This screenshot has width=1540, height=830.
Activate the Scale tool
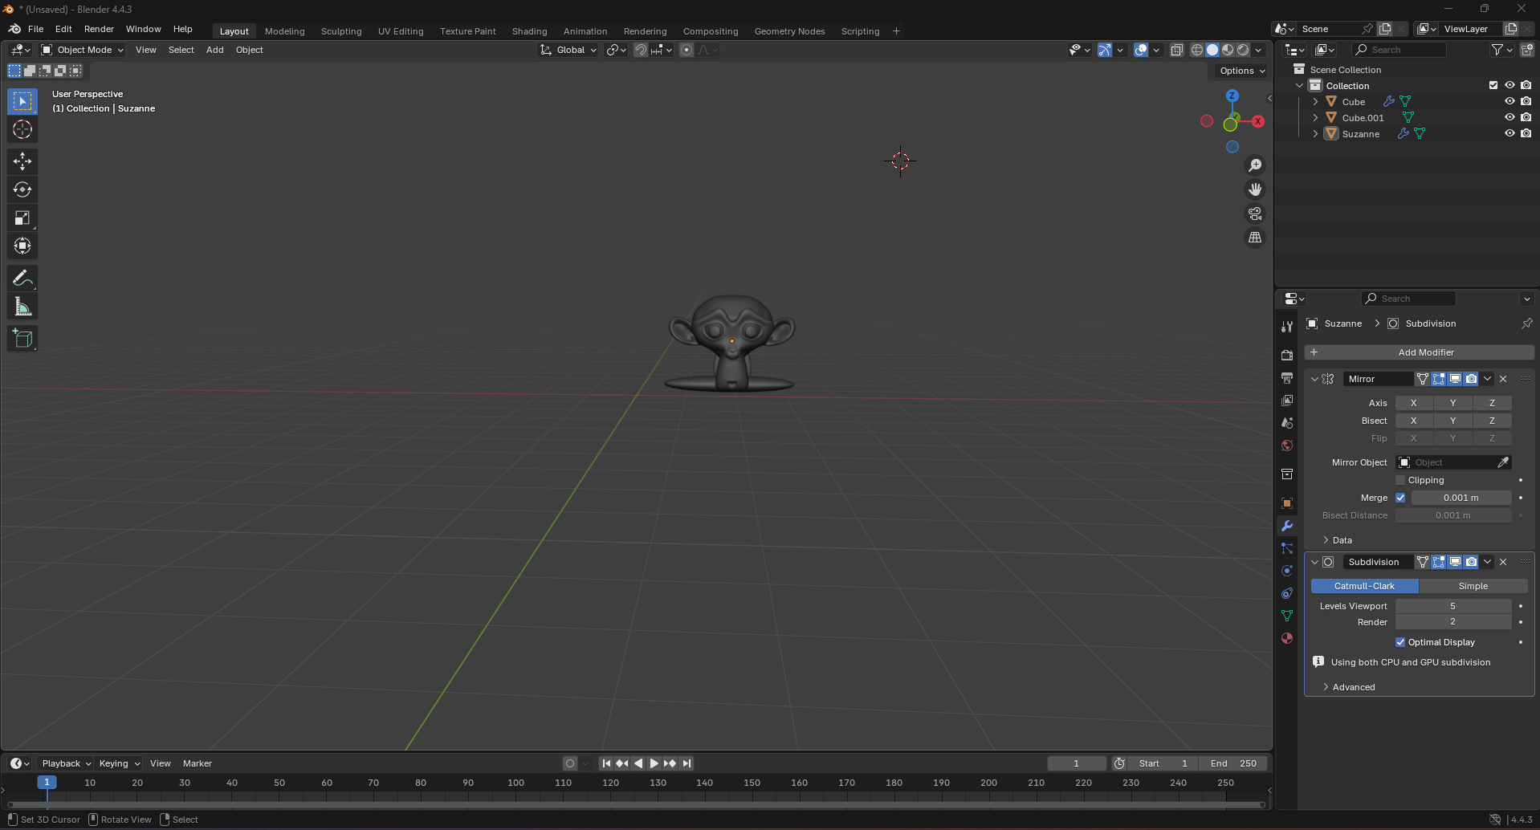point(22,218)
